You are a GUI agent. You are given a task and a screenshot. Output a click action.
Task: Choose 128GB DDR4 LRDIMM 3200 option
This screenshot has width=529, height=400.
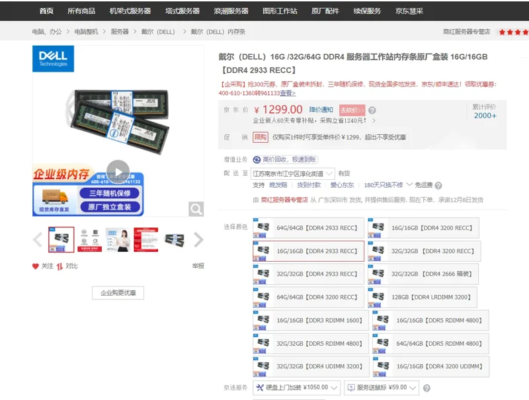click(423, 297)
